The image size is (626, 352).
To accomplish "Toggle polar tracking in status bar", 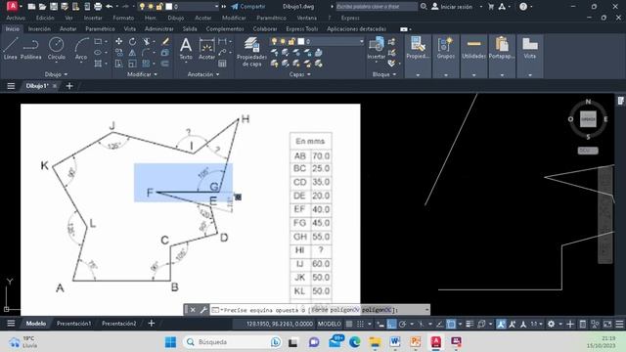I will 402,324.
